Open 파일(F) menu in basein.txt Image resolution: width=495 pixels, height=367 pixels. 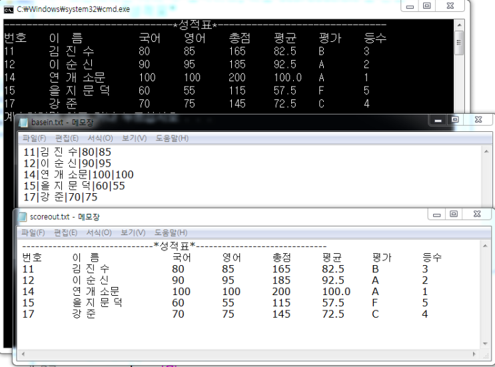coord(35,139)
